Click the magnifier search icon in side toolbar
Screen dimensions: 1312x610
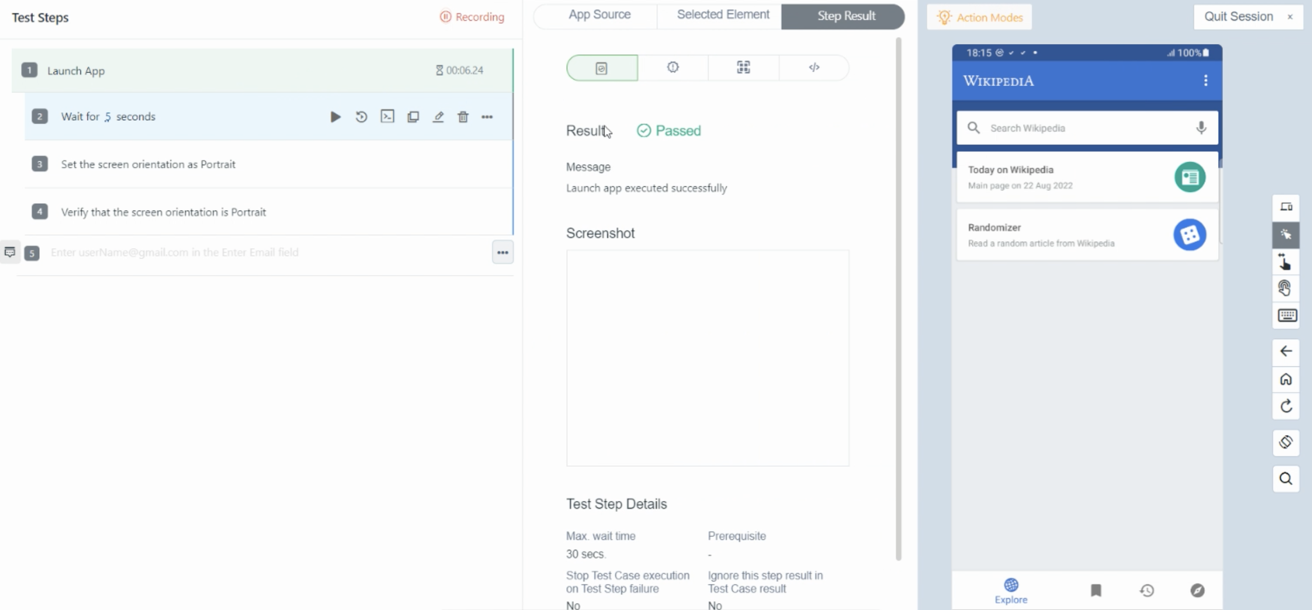pos(1286,479)
